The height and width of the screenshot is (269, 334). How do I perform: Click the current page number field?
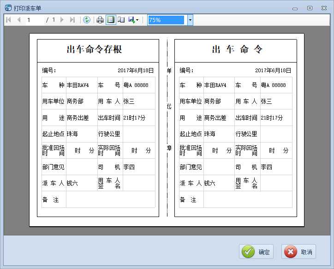[x=35, y=20]
